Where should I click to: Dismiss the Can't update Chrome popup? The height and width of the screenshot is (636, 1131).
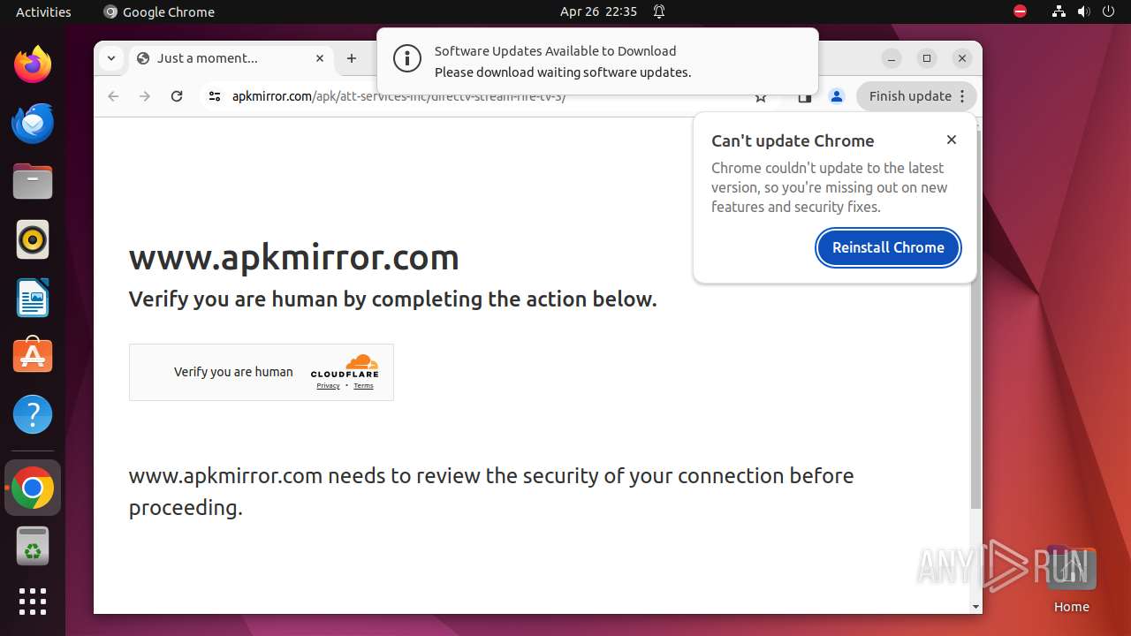pyautogui.click(x=952, y=140)
